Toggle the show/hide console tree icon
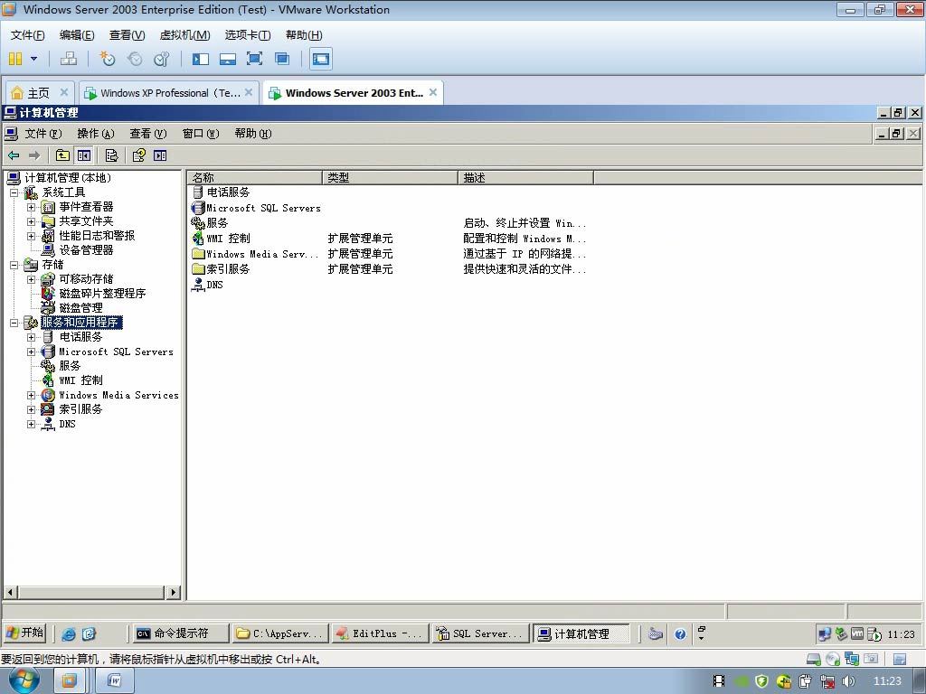926x694 pixels. 84,155
